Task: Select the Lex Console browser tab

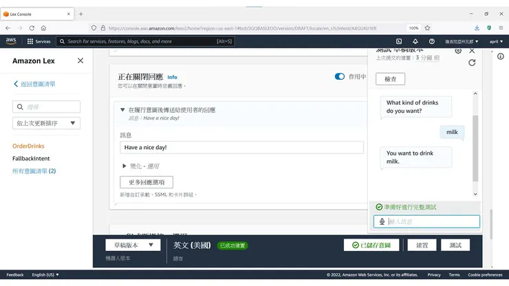Action: pos(37,14)
